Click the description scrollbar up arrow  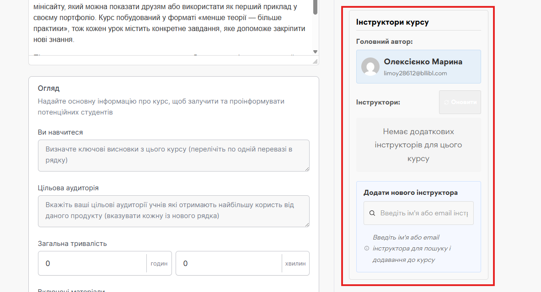coord(315,1)
